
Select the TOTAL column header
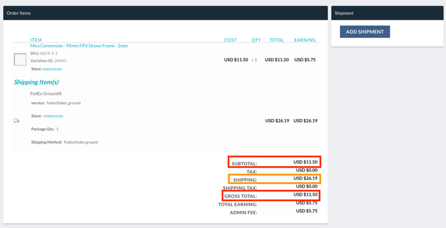(x=277, y=40)
